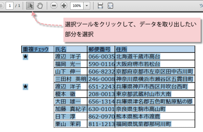Click name 山下 伸一
Viewport: 203px width, 132px height.
click(68, 72)
